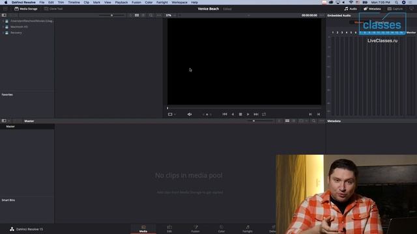Click the viewer timecode 00:00:00:00 field

click(309, 16)
